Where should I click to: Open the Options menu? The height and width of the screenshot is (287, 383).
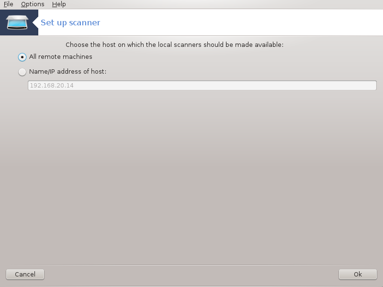click(x=33, y=4)
